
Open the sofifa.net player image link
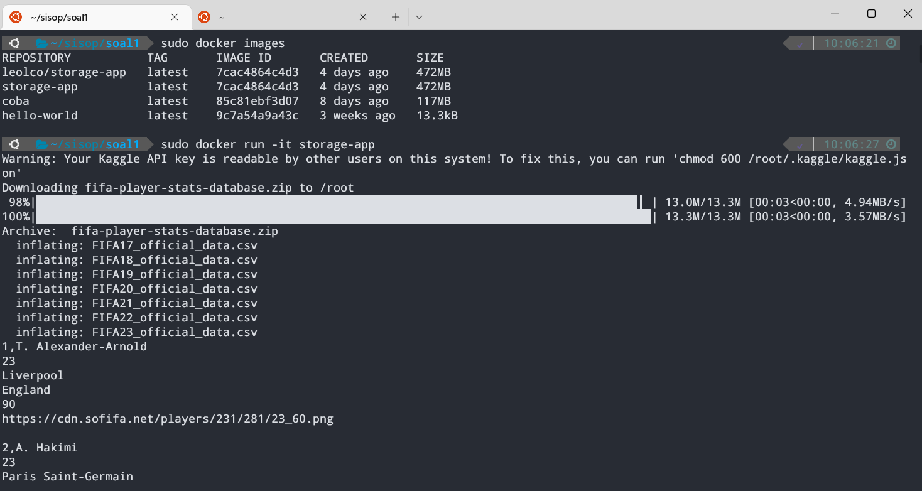pos(166,418)
